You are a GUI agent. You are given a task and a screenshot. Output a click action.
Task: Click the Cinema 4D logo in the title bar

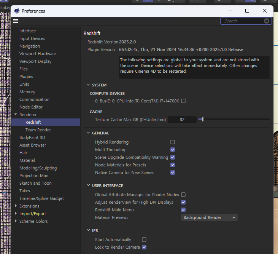point(17,11)
